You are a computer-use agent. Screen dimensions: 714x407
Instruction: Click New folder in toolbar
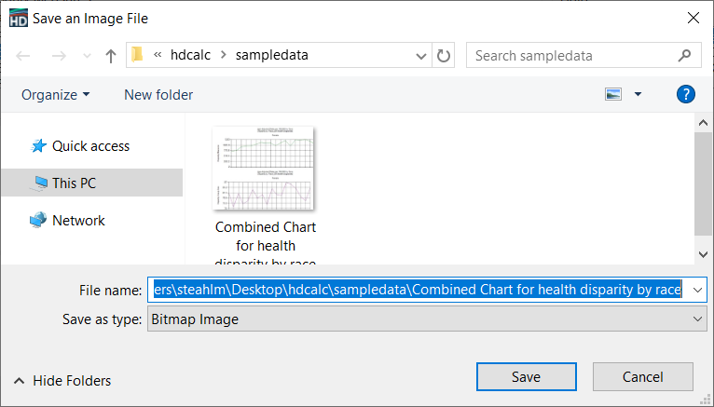click(158, 94)
